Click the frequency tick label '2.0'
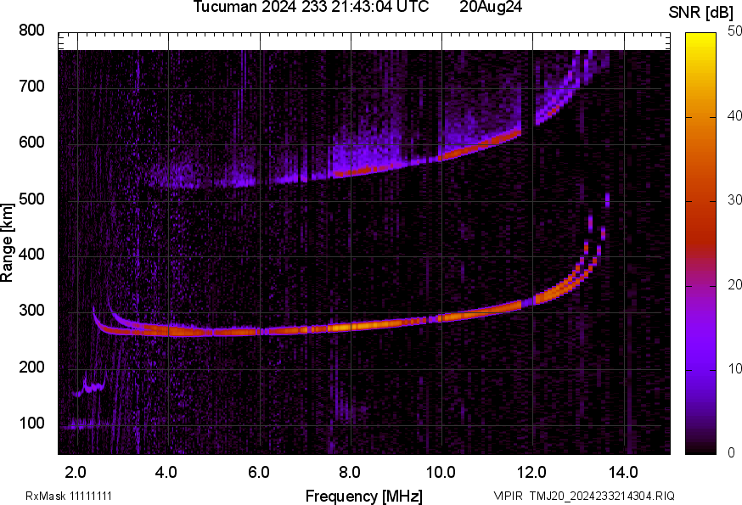742x505 pixels. click(x=76, y=473)
